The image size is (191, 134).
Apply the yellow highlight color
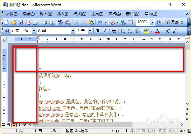146,31
